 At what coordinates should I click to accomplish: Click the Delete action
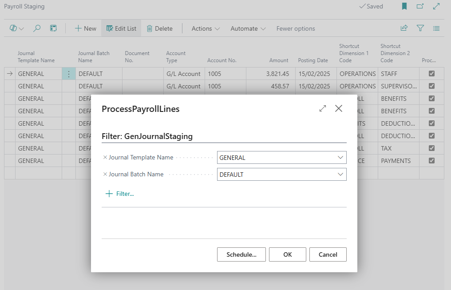[160, 28]
